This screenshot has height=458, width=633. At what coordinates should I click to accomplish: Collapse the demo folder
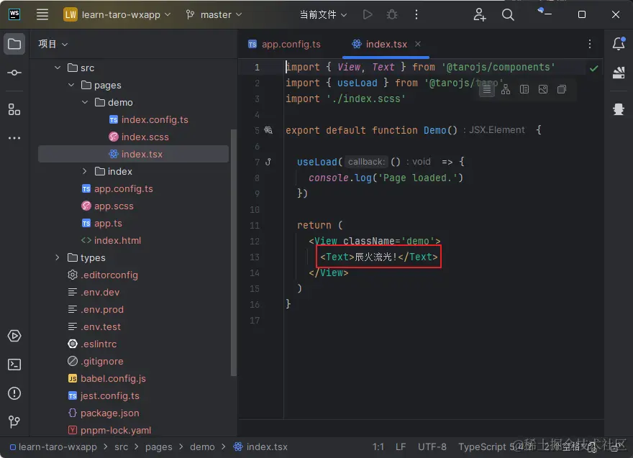pyautogui.click(x=85, y=102)
